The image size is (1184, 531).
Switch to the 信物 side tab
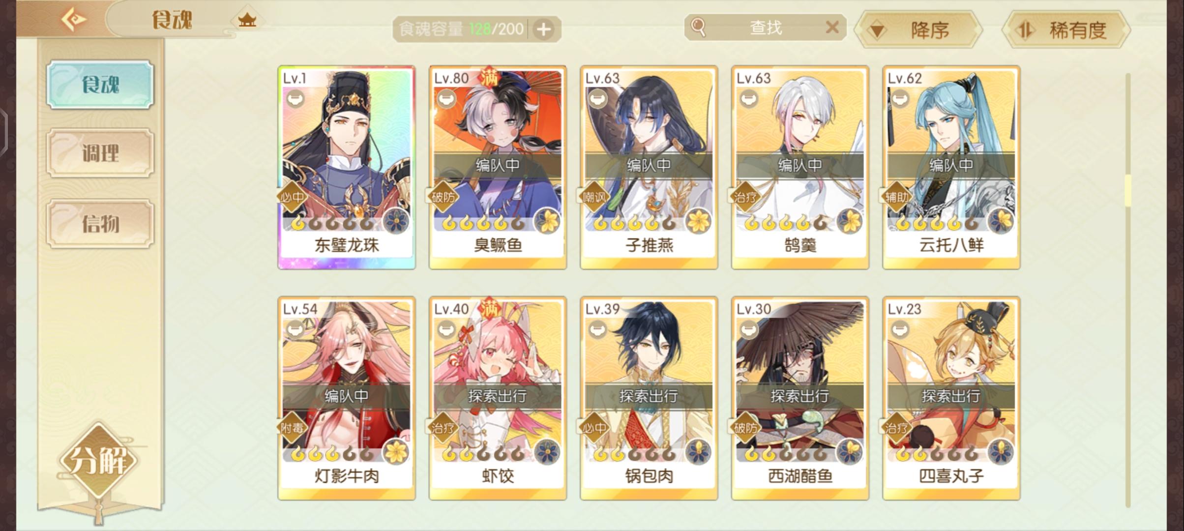100,224
